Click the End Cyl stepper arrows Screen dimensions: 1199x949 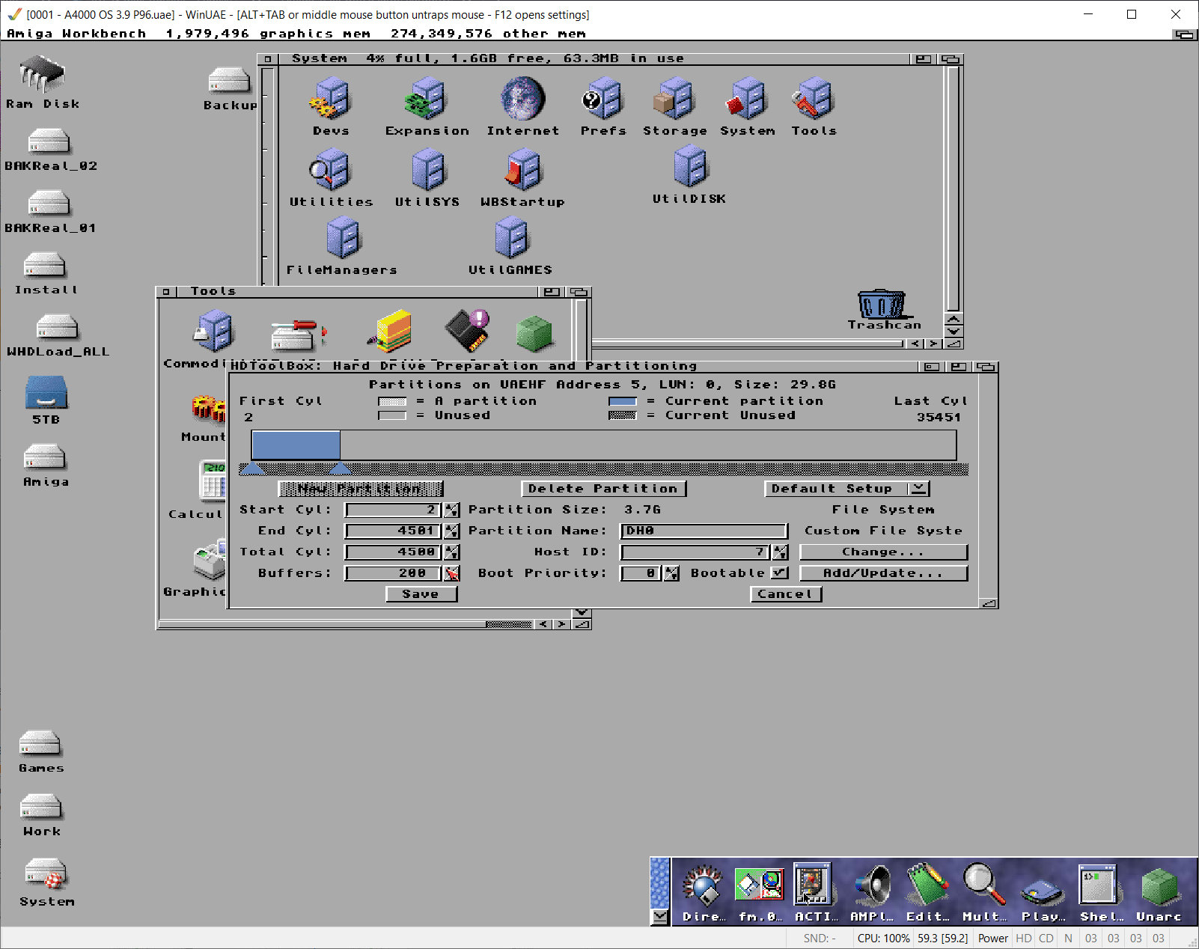click(x=451, y=531)
